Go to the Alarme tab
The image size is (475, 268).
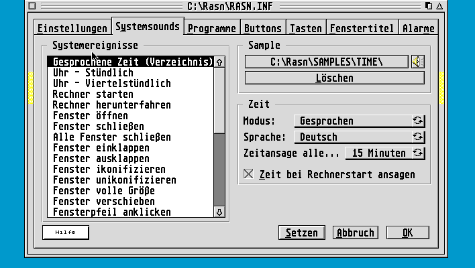coord(419,28)
